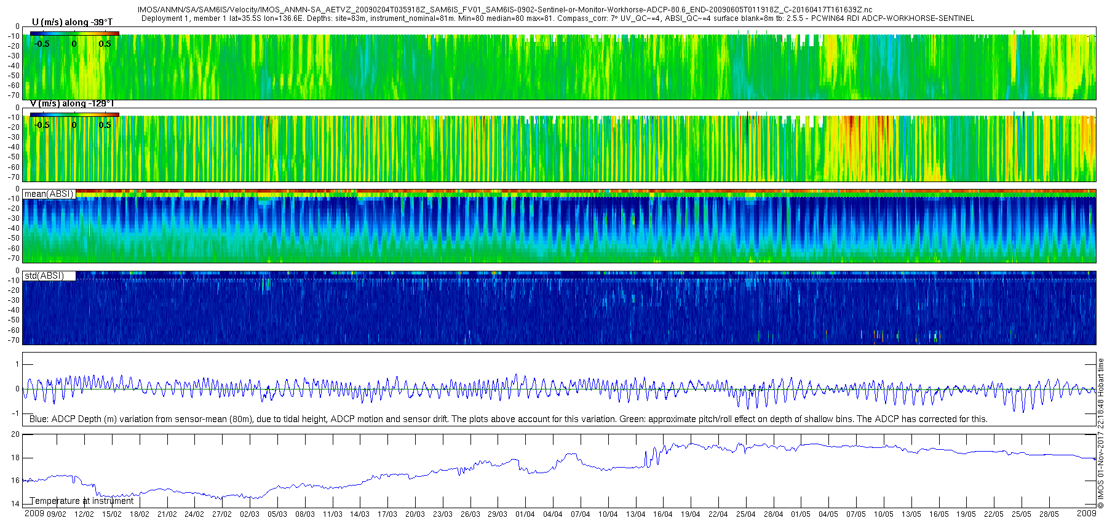This screenshot has height=523, width=1107.
Task: Click inside the std ABSI heatmap
Action: [x=559, y=308]
